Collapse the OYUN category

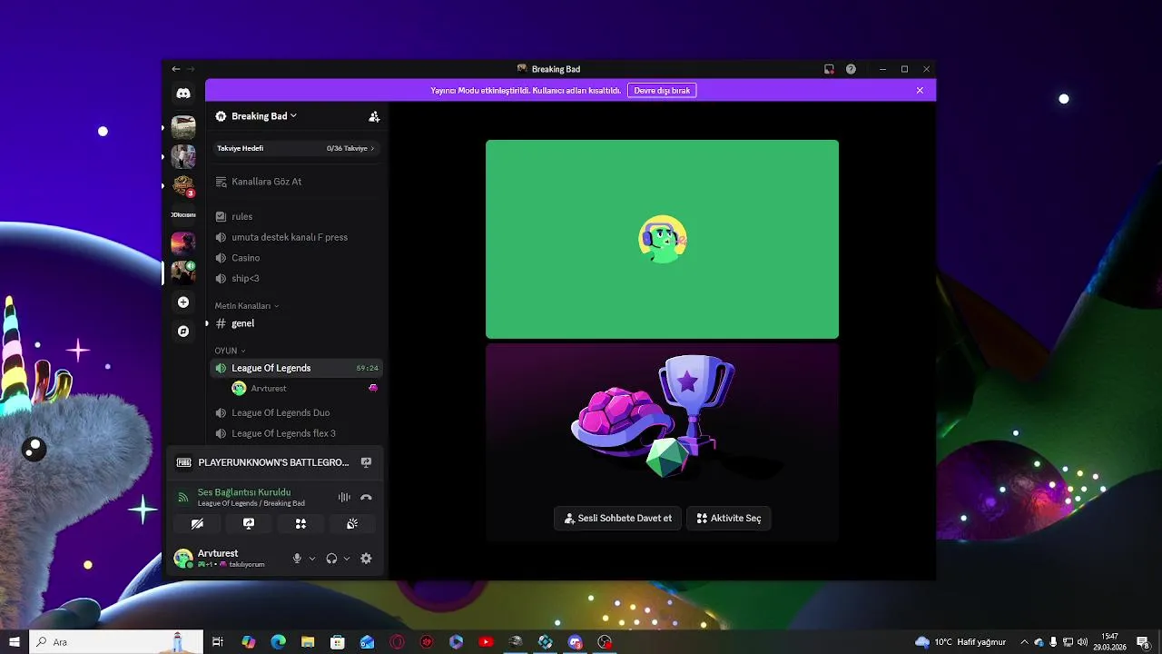[x=230, y=351]
